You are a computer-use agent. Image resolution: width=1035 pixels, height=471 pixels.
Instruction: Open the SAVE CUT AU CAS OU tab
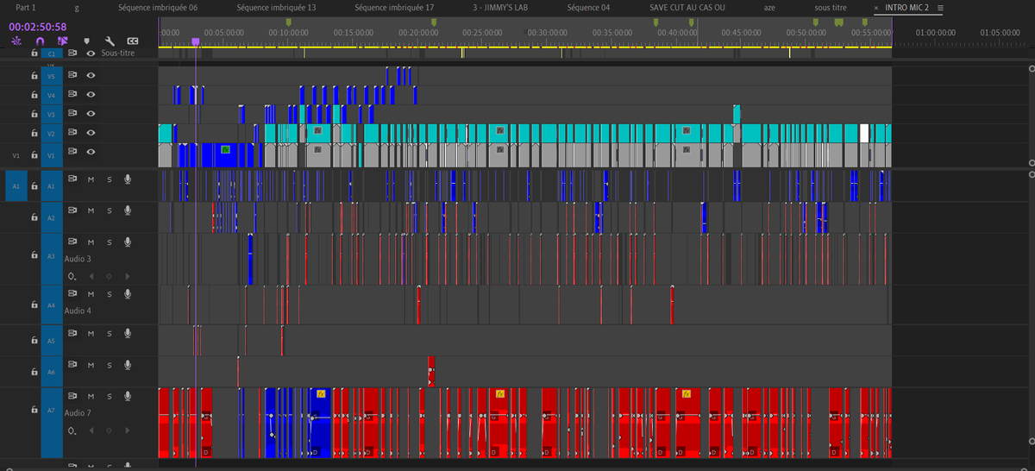point(687,7)
